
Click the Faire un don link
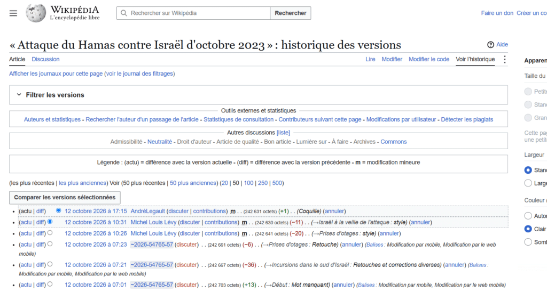point(497,13)
